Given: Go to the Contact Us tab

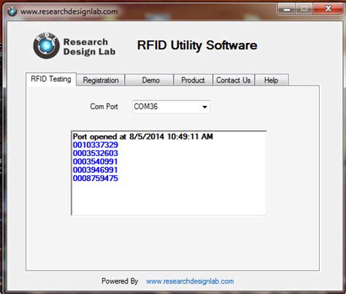Looking at the screenshot, I should pyautogui.click(x=234, y=80).
